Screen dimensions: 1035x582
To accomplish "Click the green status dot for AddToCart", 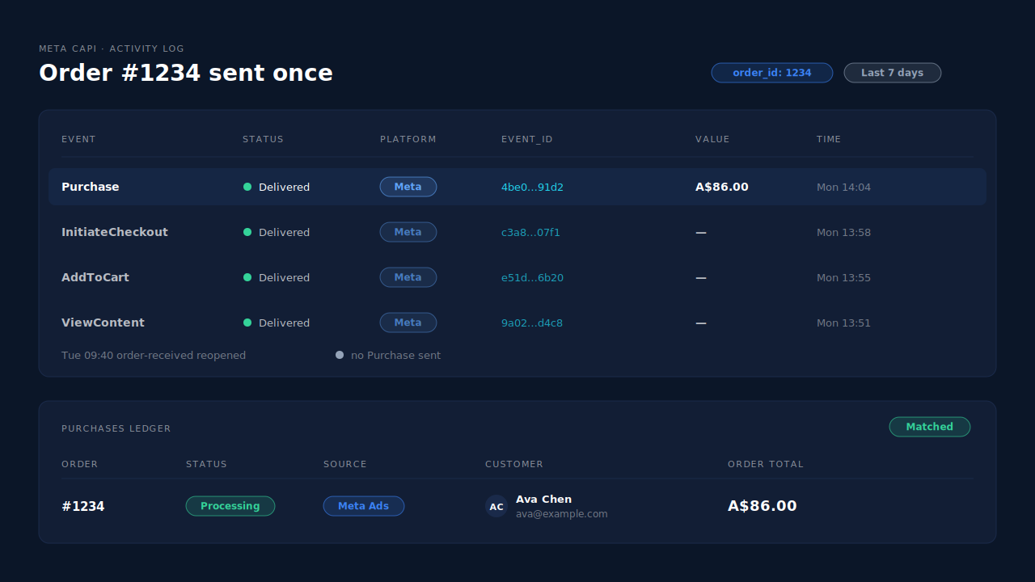I will pyautogui.click(x=247, y=277).
